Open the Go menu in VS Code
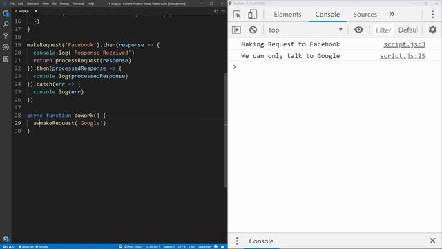This screenshot has width=442, height=249. [54, 3]
